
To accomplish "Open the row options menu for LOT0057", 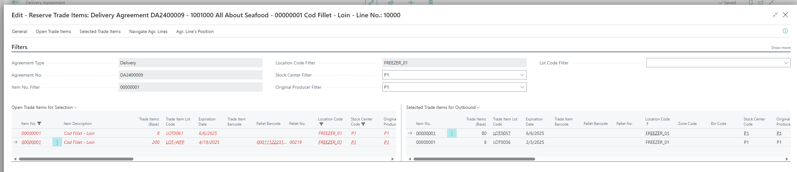I will [452, 133].
